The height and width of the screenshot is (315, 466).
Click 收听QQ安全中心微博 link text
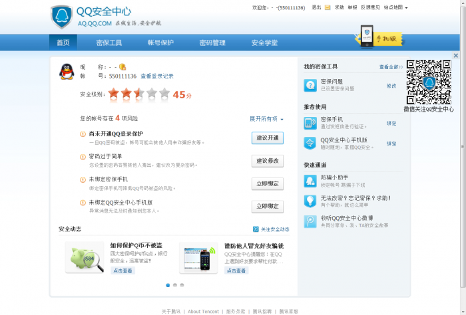(347, 218)
